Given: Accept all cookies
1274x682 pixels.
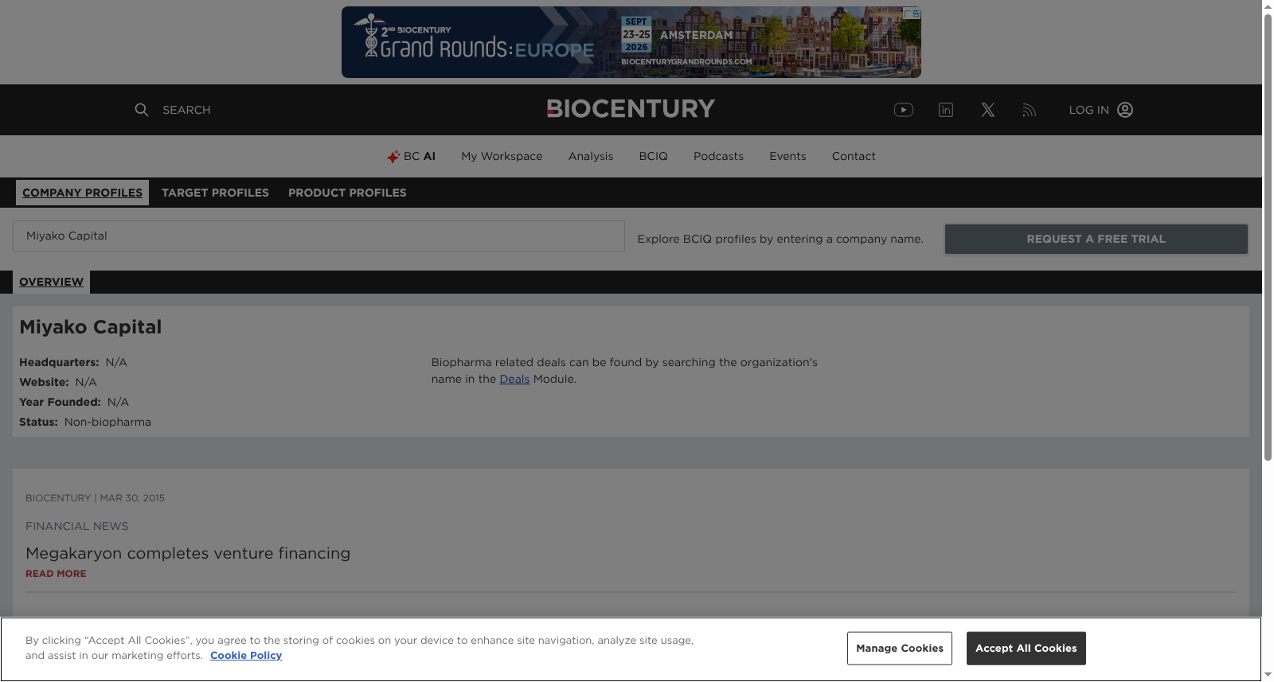Looking at the screenshot, I should [1026, 649].
